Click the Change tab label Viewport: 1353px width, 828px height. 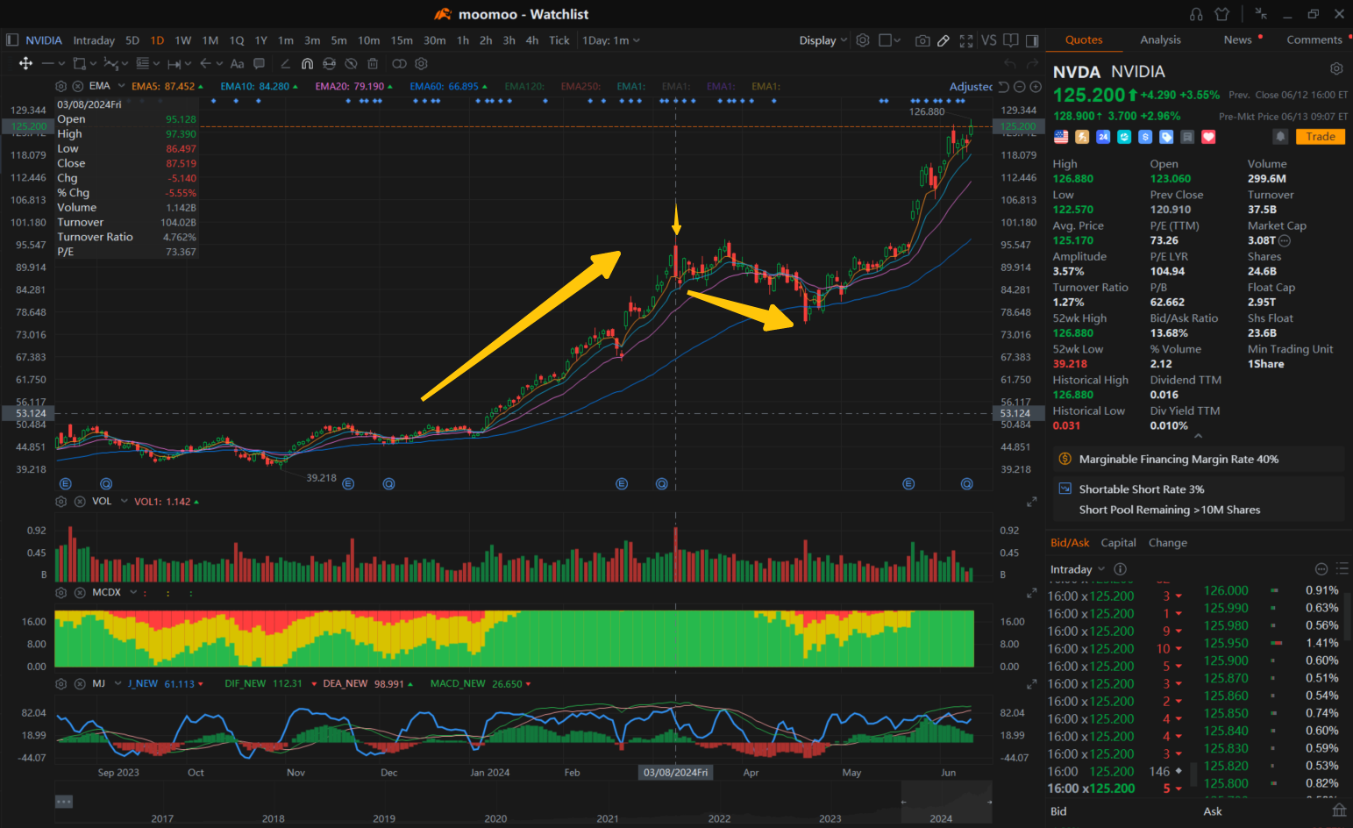pos(1167,543)
